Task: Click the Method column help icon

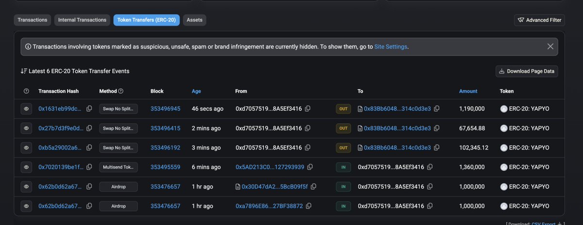Action: tap(121, 91)
